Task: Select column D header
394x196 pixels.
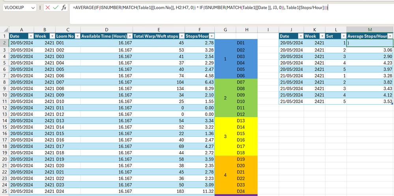Action: tap(107, 30)
